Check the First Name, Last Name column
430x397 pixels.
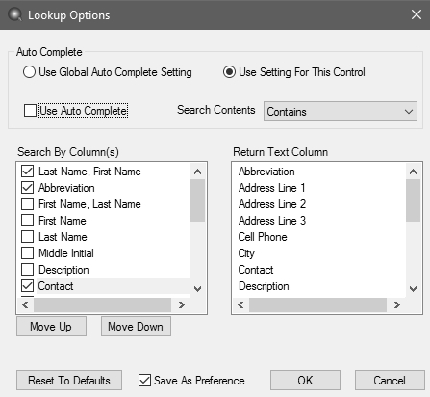(x=27, y=204)
